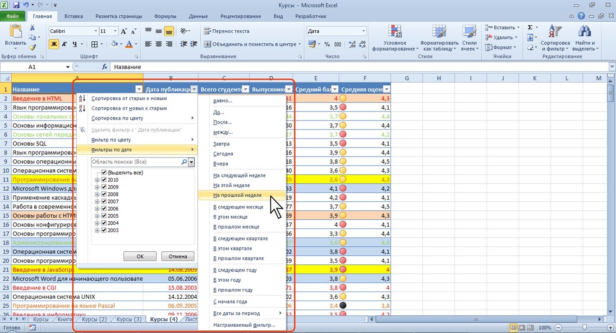Click Перенос текста button
Screen dimensions: 616x333
226,31
